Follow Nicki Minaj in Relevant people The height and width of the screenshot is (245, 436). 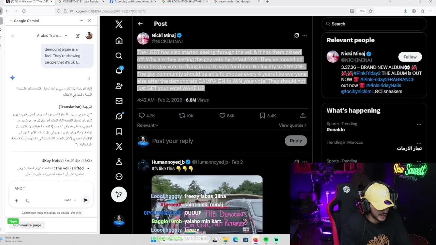pyautogui.click(x=410, y=57)
